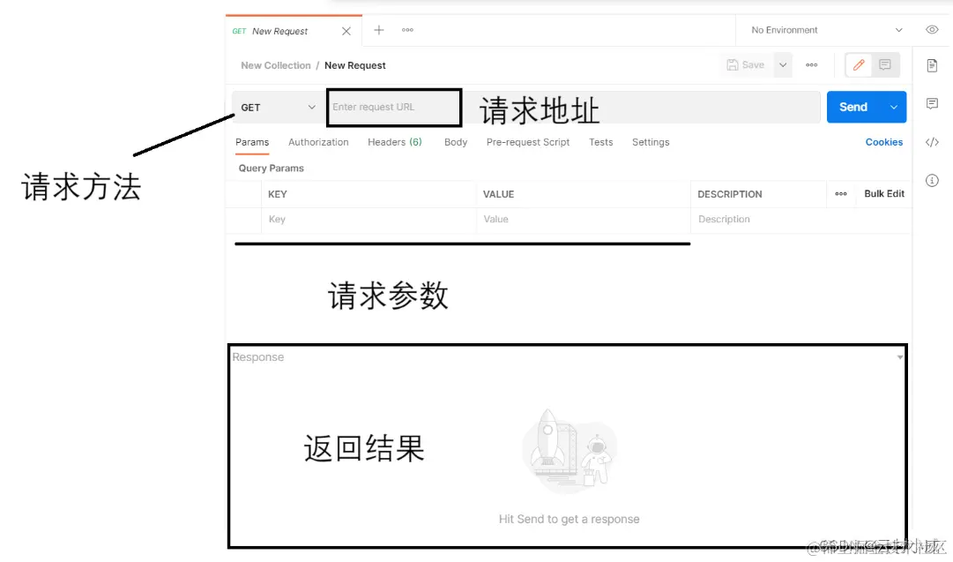Switch to Bulk Edit mode
Viewport: 953px width, 562px height.
click(x=884, y=193)
